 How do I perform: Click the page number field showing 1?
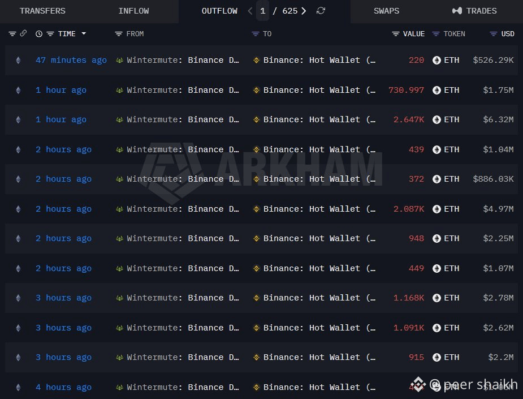pos(262,11)
